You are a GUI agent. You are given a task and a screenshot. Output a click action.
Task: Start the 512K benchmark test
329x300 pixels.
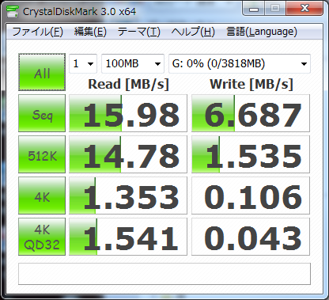(42, 154)
